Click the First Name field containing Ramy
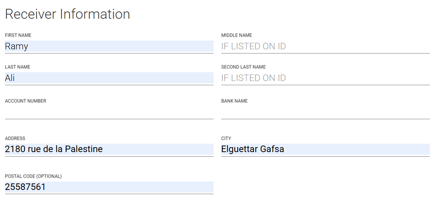Screen dimensions: 436x201 tap(109, 46)
